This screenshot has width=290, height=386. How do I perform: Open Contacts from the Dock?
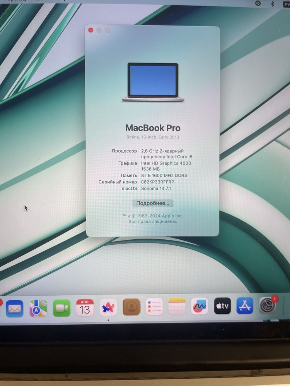pos(131,307)
